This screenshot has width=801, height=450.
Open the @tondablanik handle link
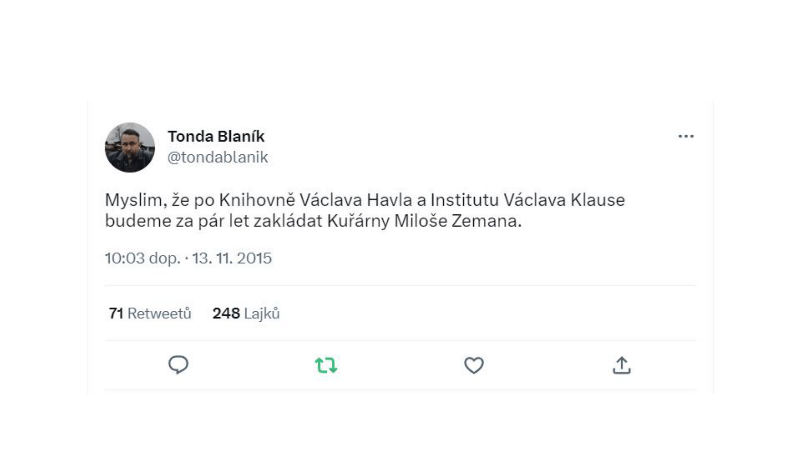pos(217,157)
